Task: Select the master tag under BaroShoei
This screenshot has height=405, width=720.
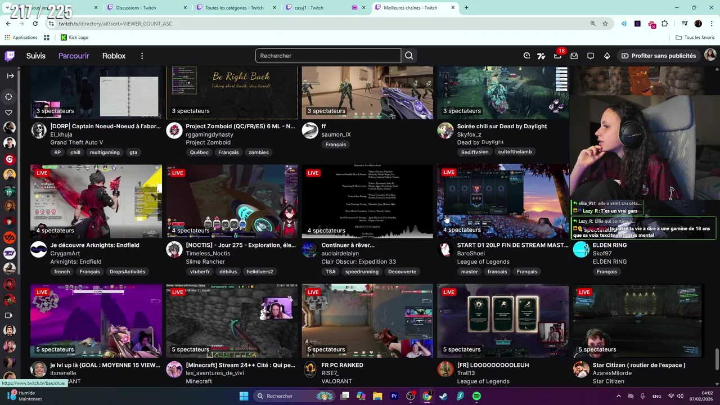Action: point(469,272)
